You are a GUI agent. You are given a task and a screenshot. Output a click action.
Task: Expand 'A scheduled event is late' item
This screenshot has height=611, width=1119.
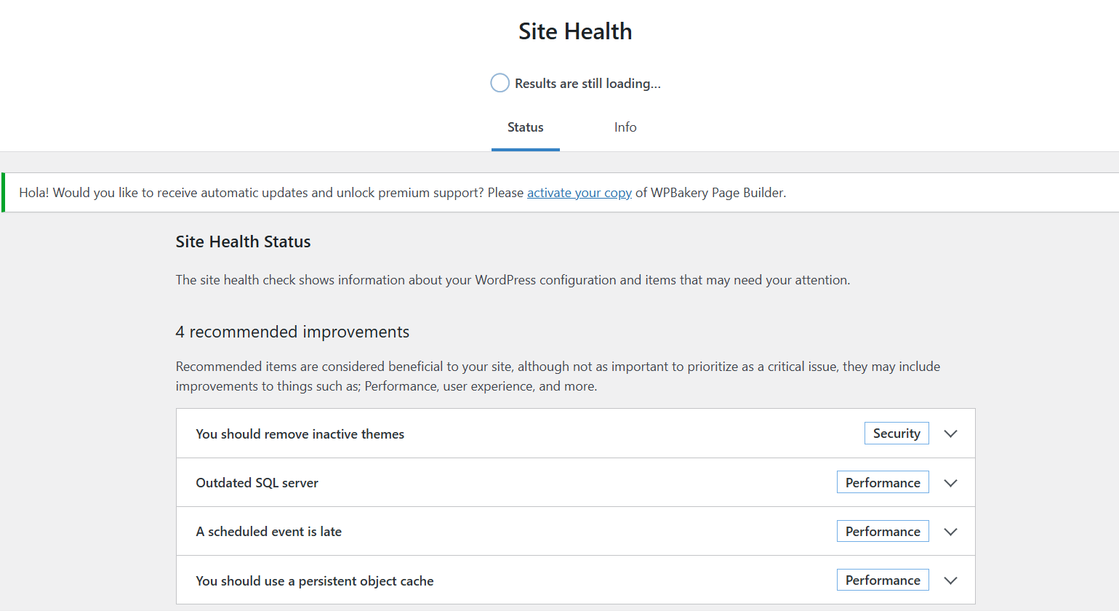[268, 532]
